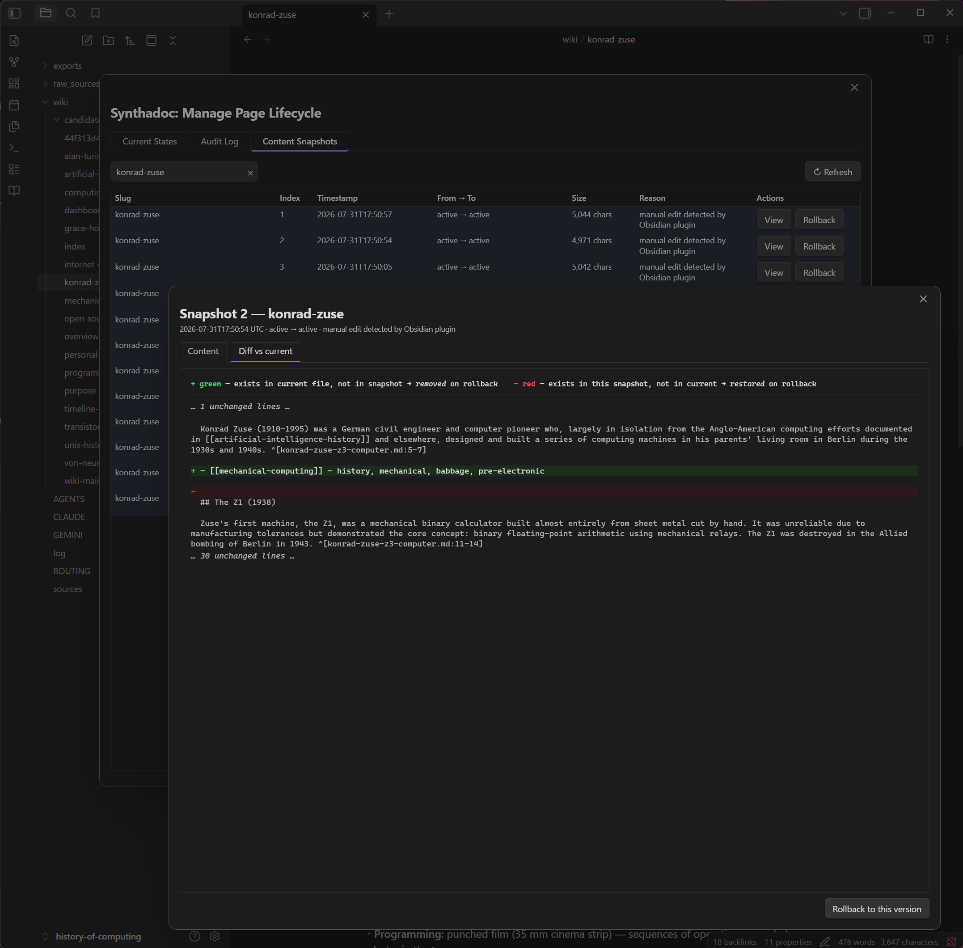Click Rollback to this version
Viewport: 963px width, 948px height.
(x=877, y=909)
